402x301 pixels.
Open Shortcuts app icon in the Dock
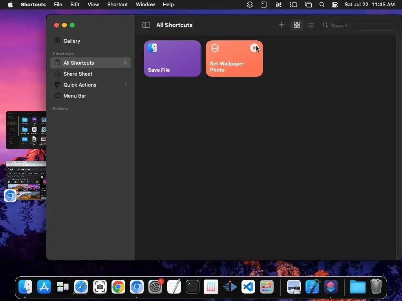tap(331, 286)
